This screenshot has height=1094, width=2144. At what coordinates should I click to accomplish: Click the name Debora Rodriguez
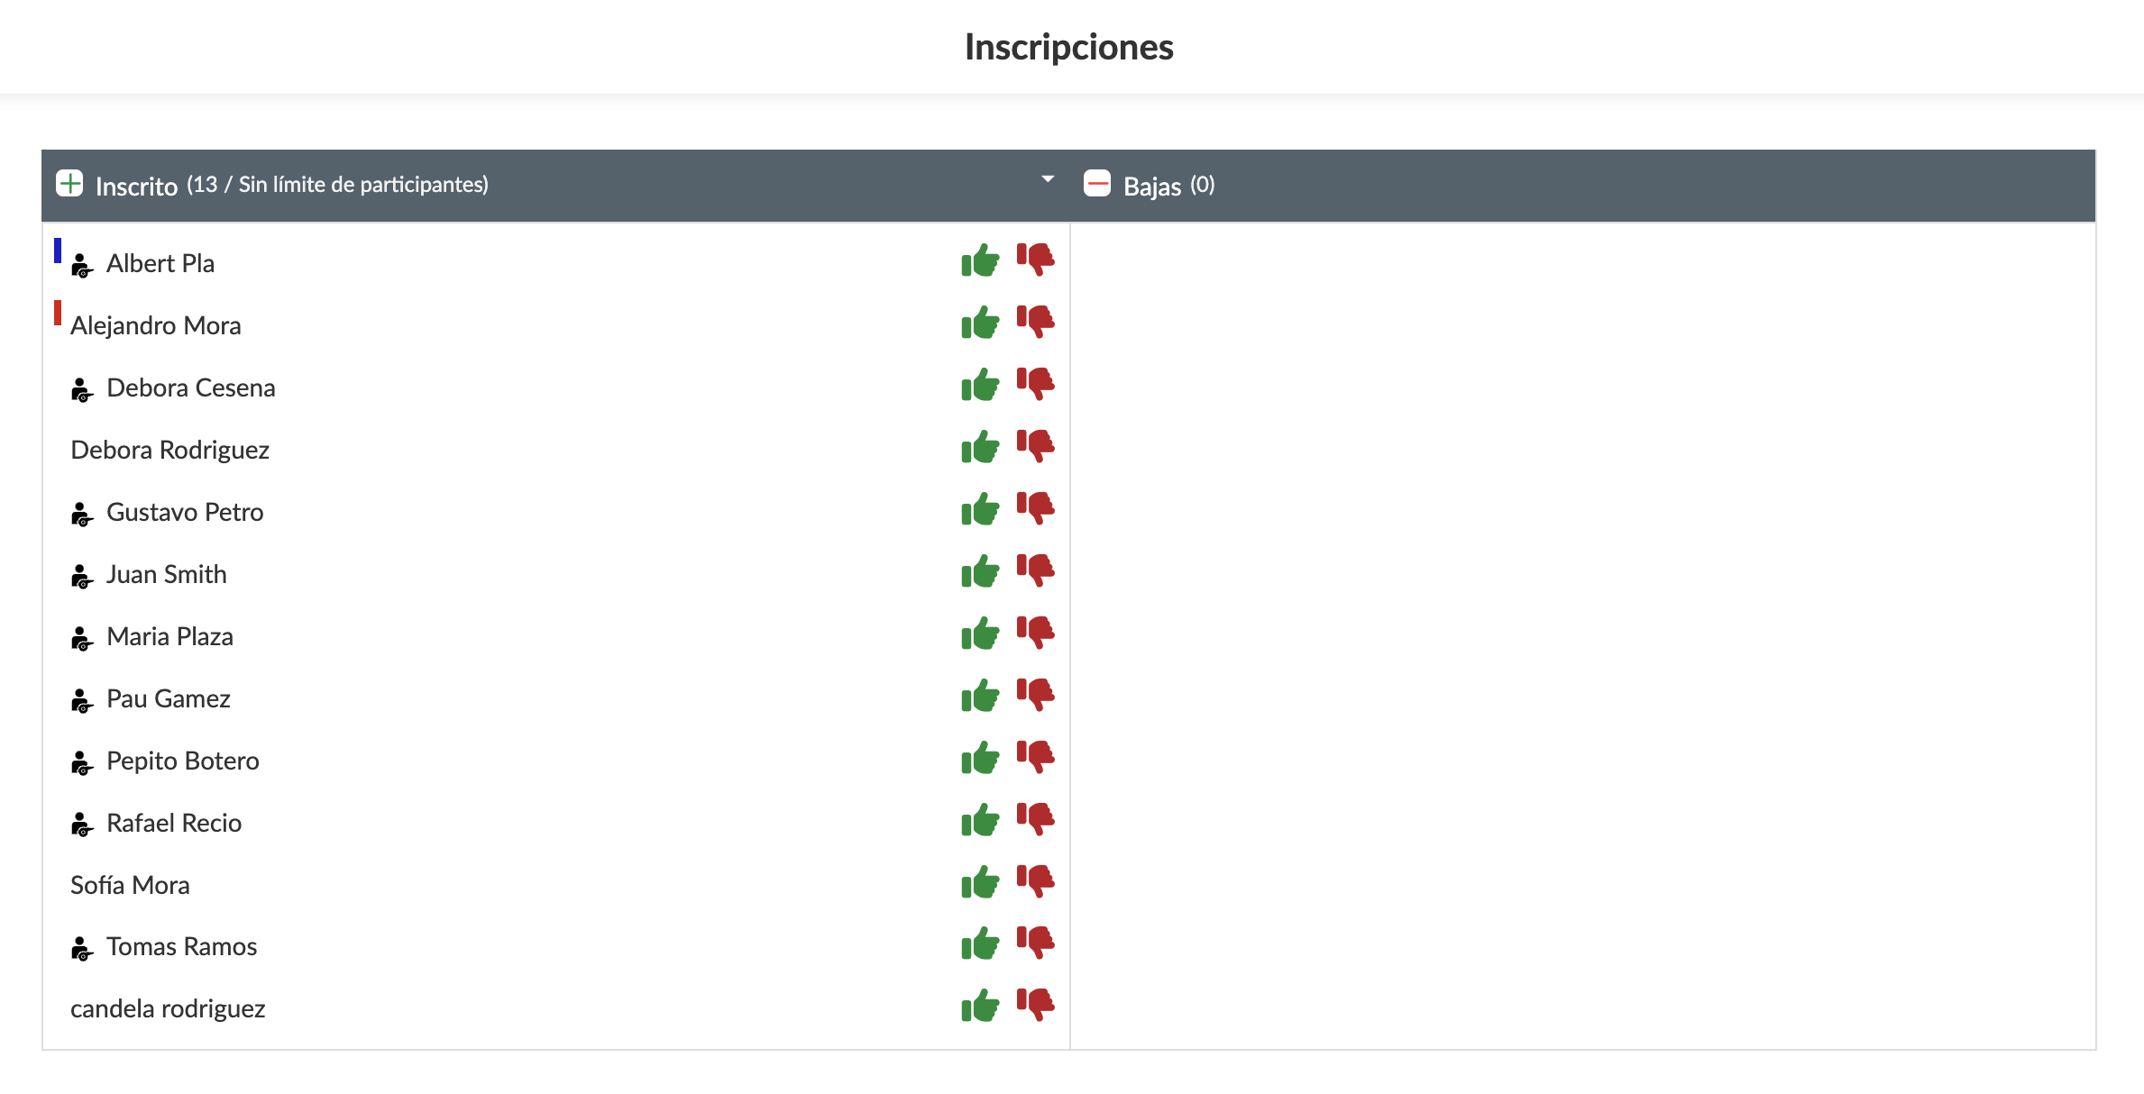170,450
